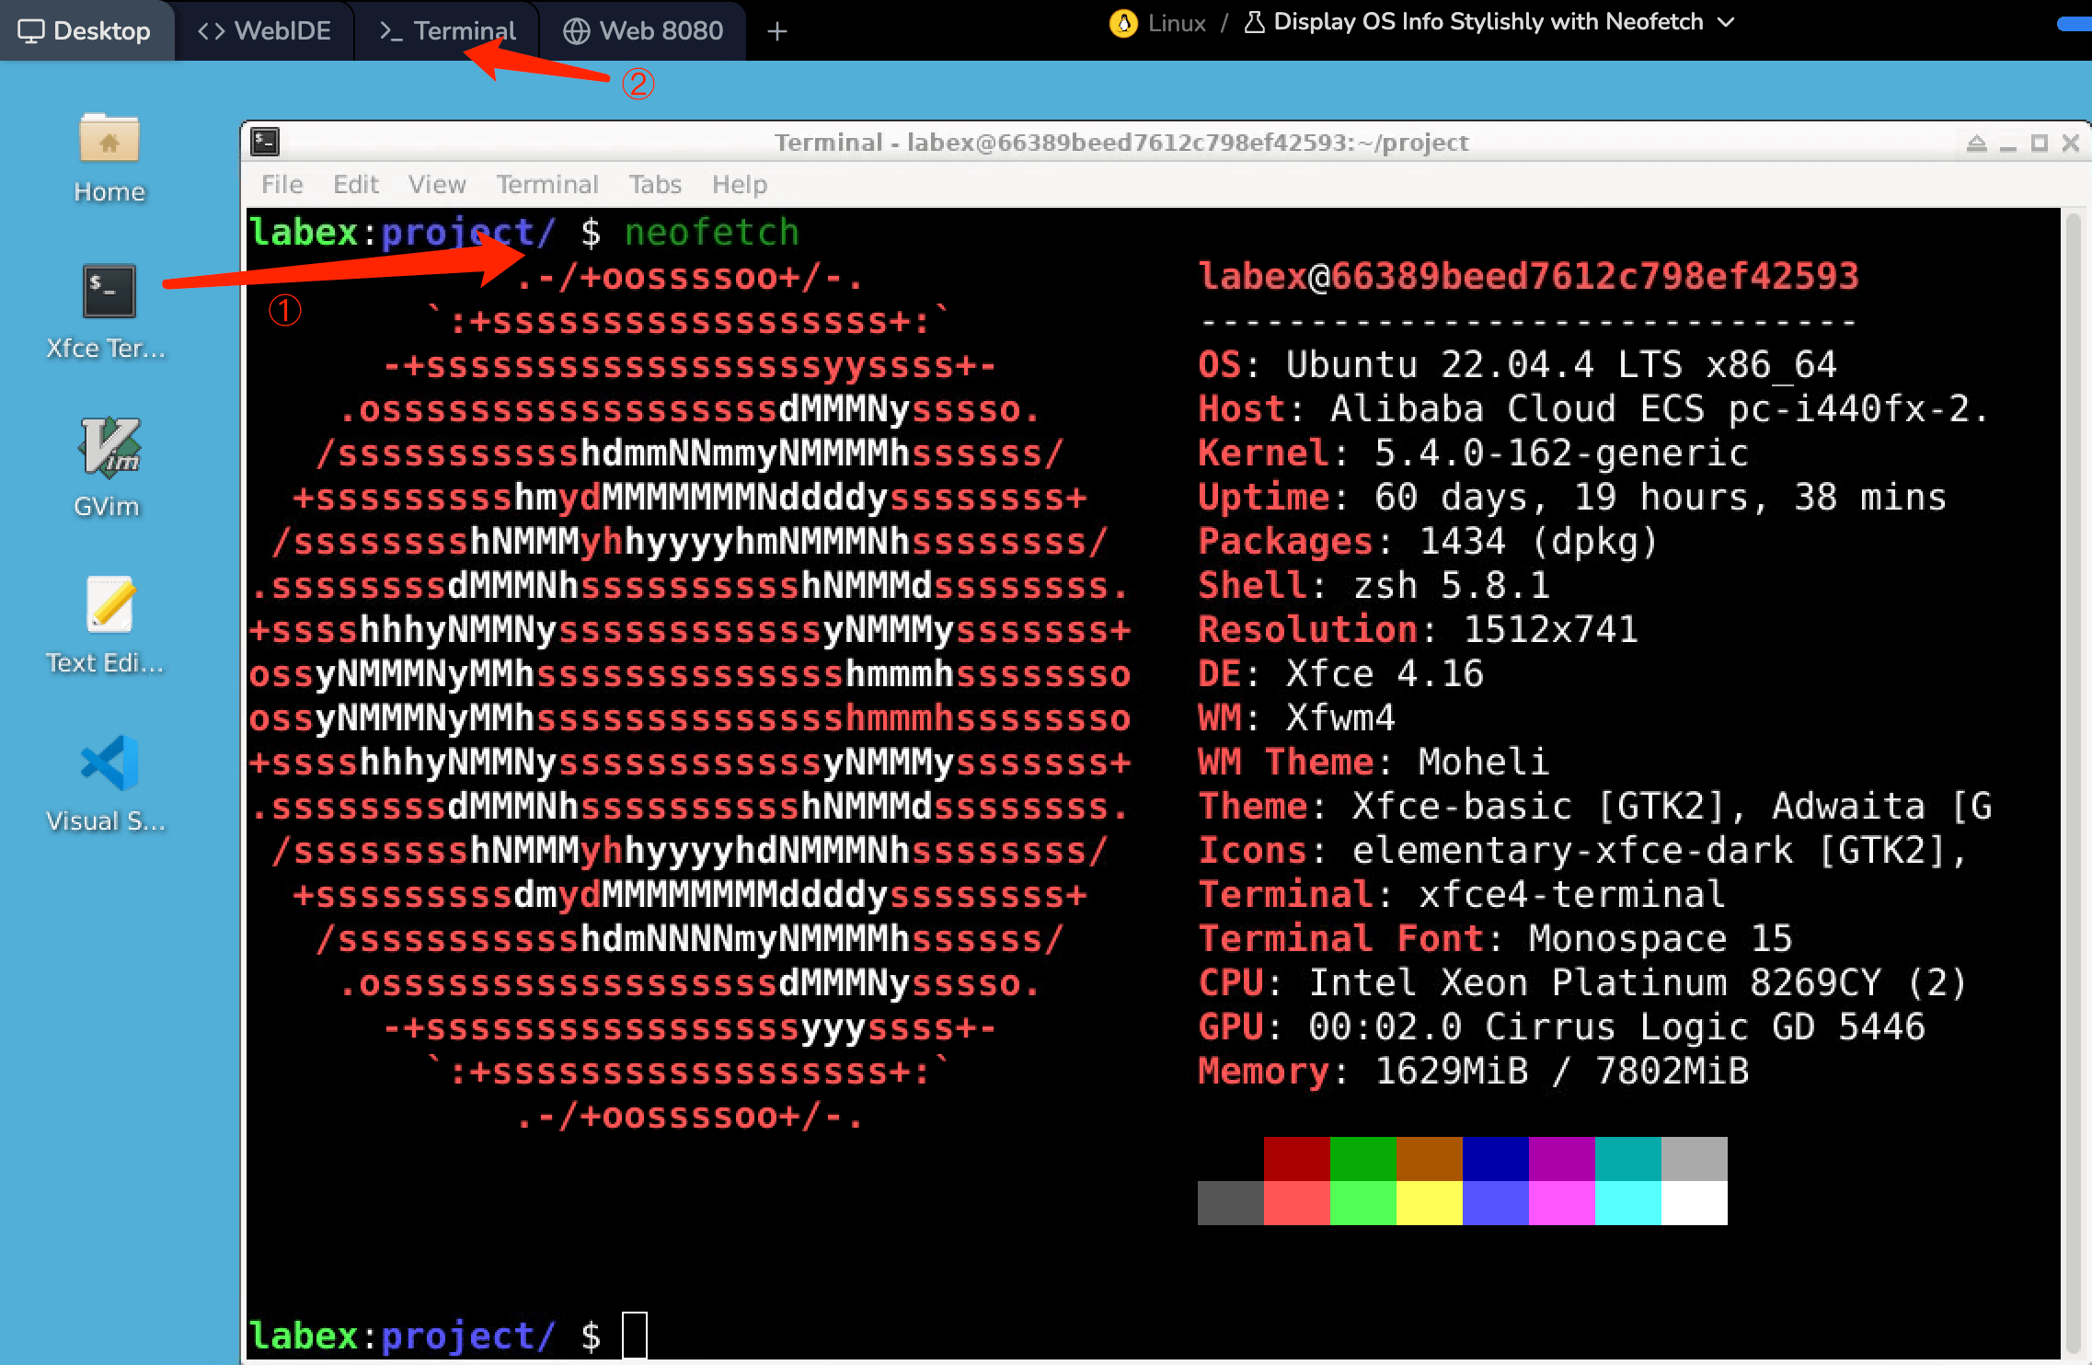Viewport: 2092px width, 1365px height.
Task: Open Display OS Info Stylishly with Neofetch
Action: (1488, 22)
